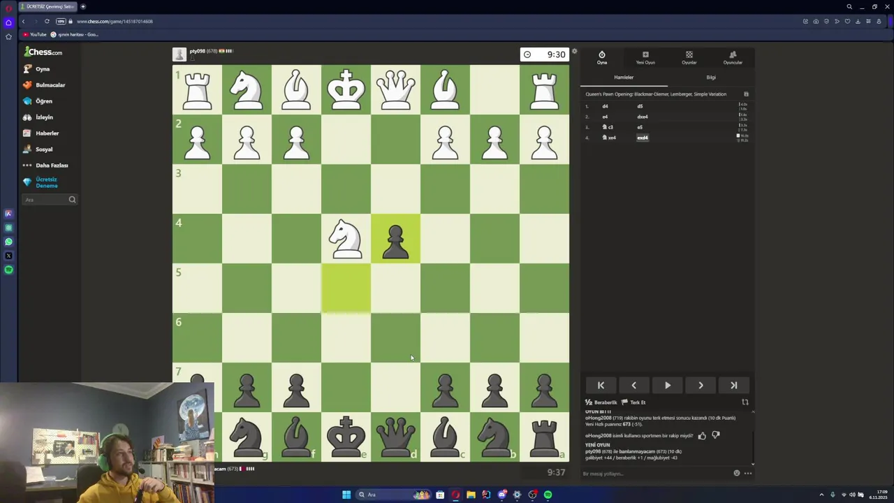
Task: Give thumbs up for oHong2008
Action: tap(702, 435)
